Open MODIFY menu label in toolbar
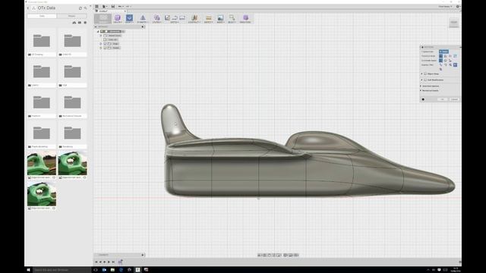Image resolution: width=486 pixels, height=273 pixels. [x=129, y=22]
